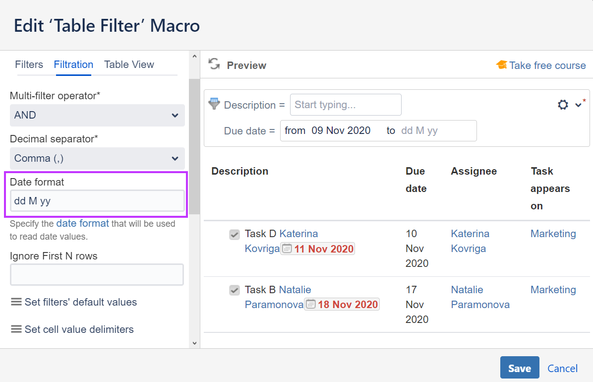This screenshot has width=593, height=382.
Task: Switch to the Table View tab
Action: pyautogui.click(x=129, y=64)
